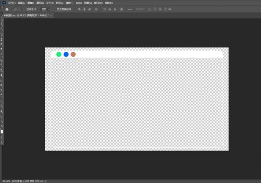
Task: Open the 滤镜(T) menu
Action: tap(70, 3)
